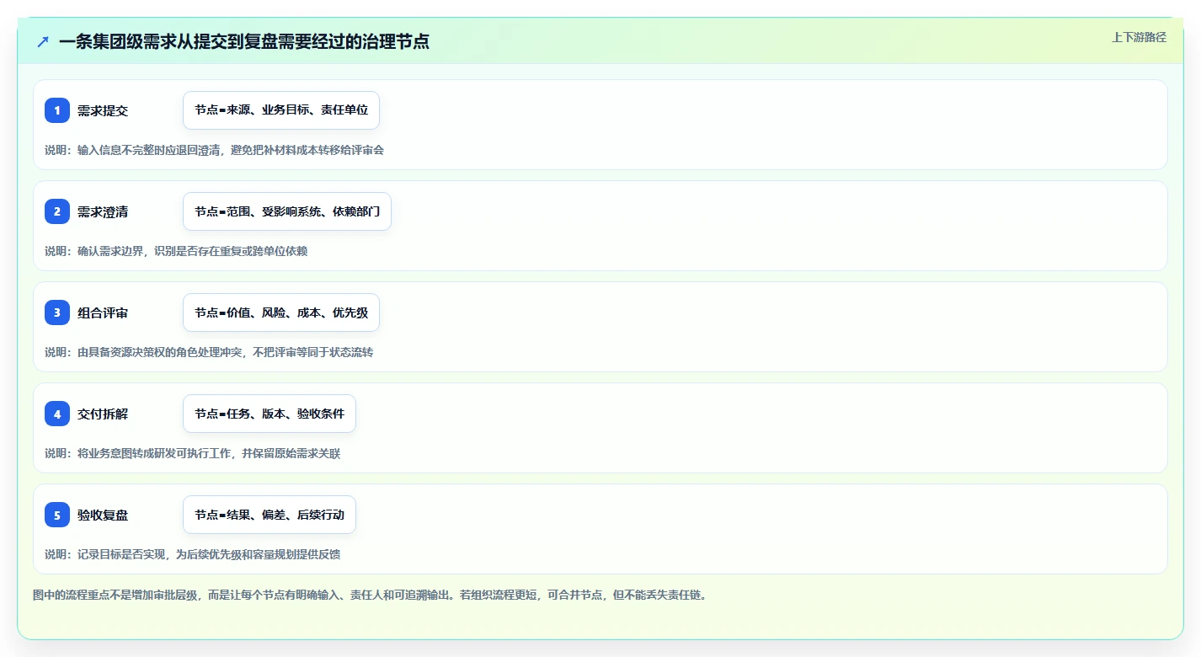The image size is (1201, 657).
Task: Select the chip 节点=范围、受影响系统、依赖部门
Action: [x=287, y=211]
